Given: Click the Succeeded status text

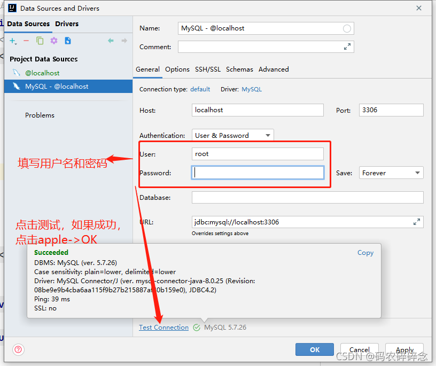Looking at the screenshot, I should point(51,253).
